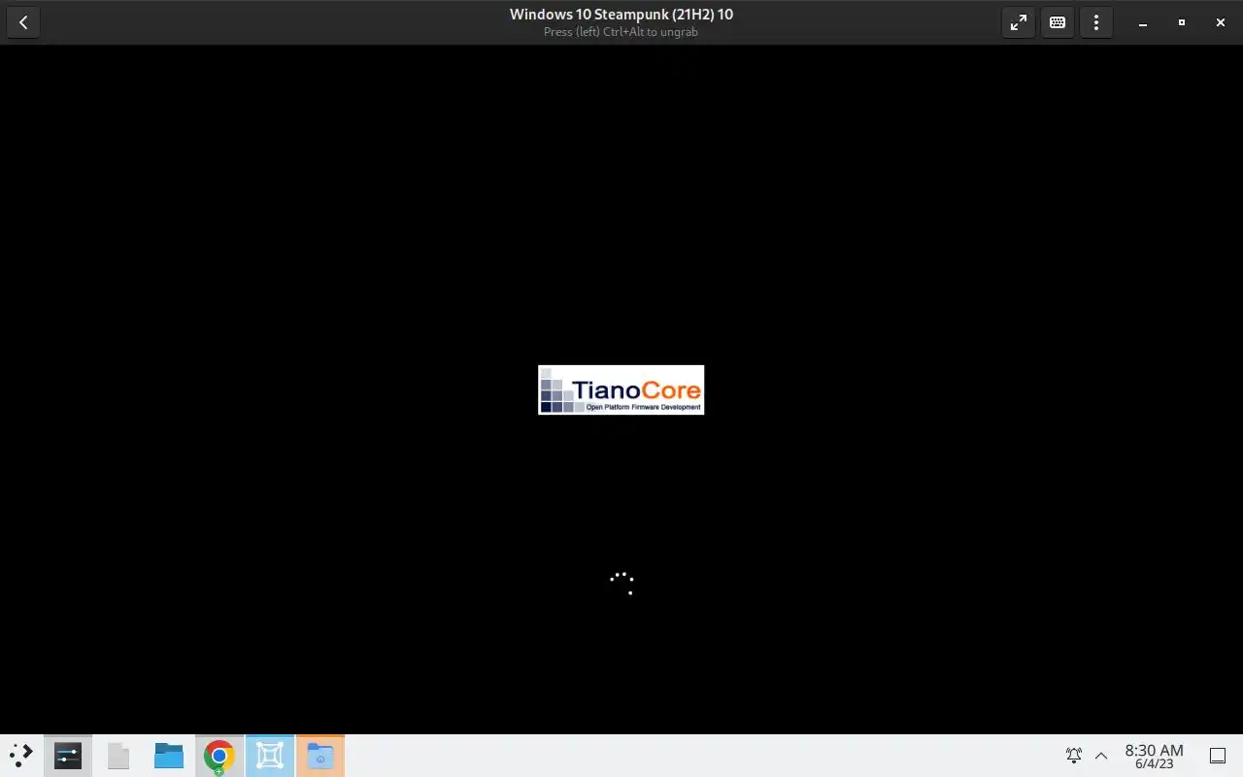This screenshot has height=777, width=1243.
Task: Minimize the Windows 10 Steampunk VM window
Action: click(1143, 22)
